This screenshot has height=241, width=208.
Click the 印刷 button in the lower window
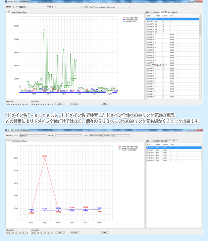104,233
